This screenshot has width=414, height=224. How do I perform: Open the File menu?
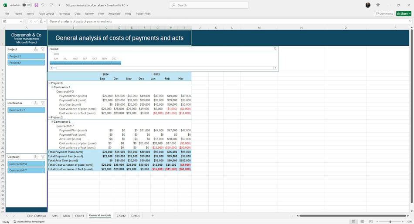7,13
